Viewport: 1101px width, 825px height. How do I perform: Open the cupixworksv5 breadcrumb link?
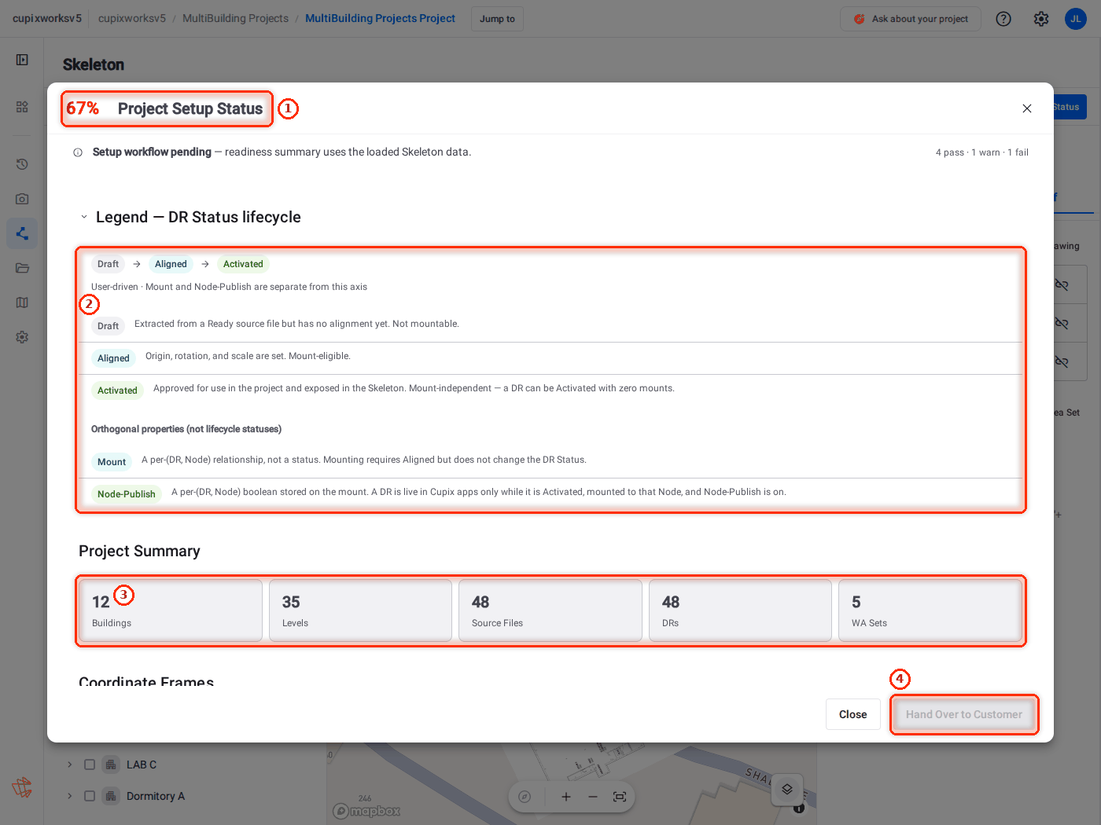(132, 18)
